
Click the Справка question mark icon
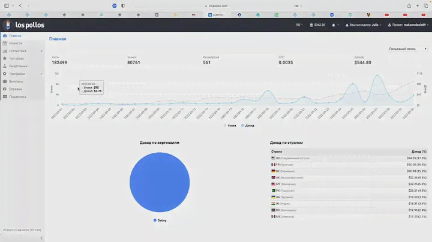5,89
